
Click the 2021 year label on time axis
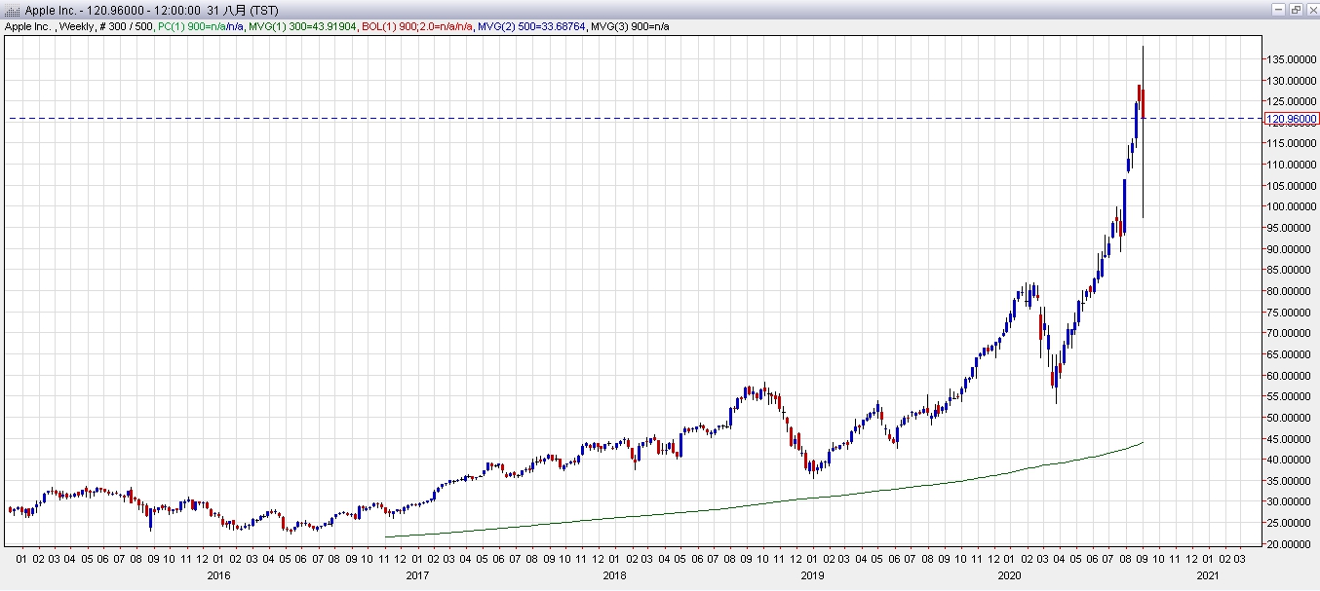tap(1207, 575)
